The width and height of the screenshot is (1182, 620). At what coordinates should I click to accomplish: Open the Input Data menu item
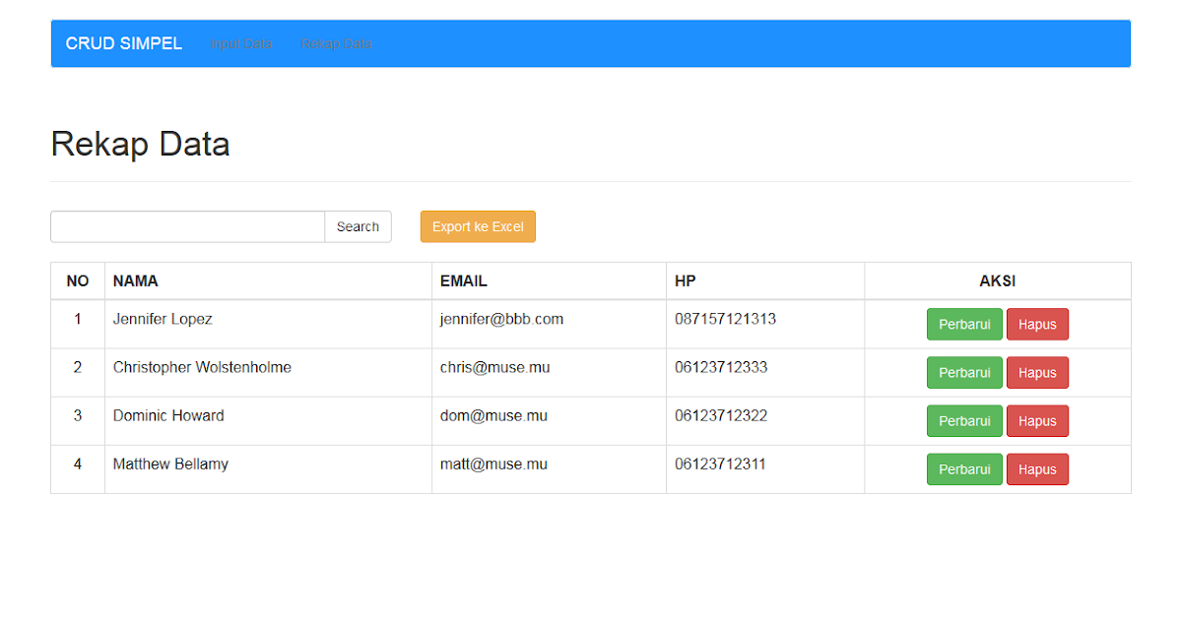tap(241, 43)
